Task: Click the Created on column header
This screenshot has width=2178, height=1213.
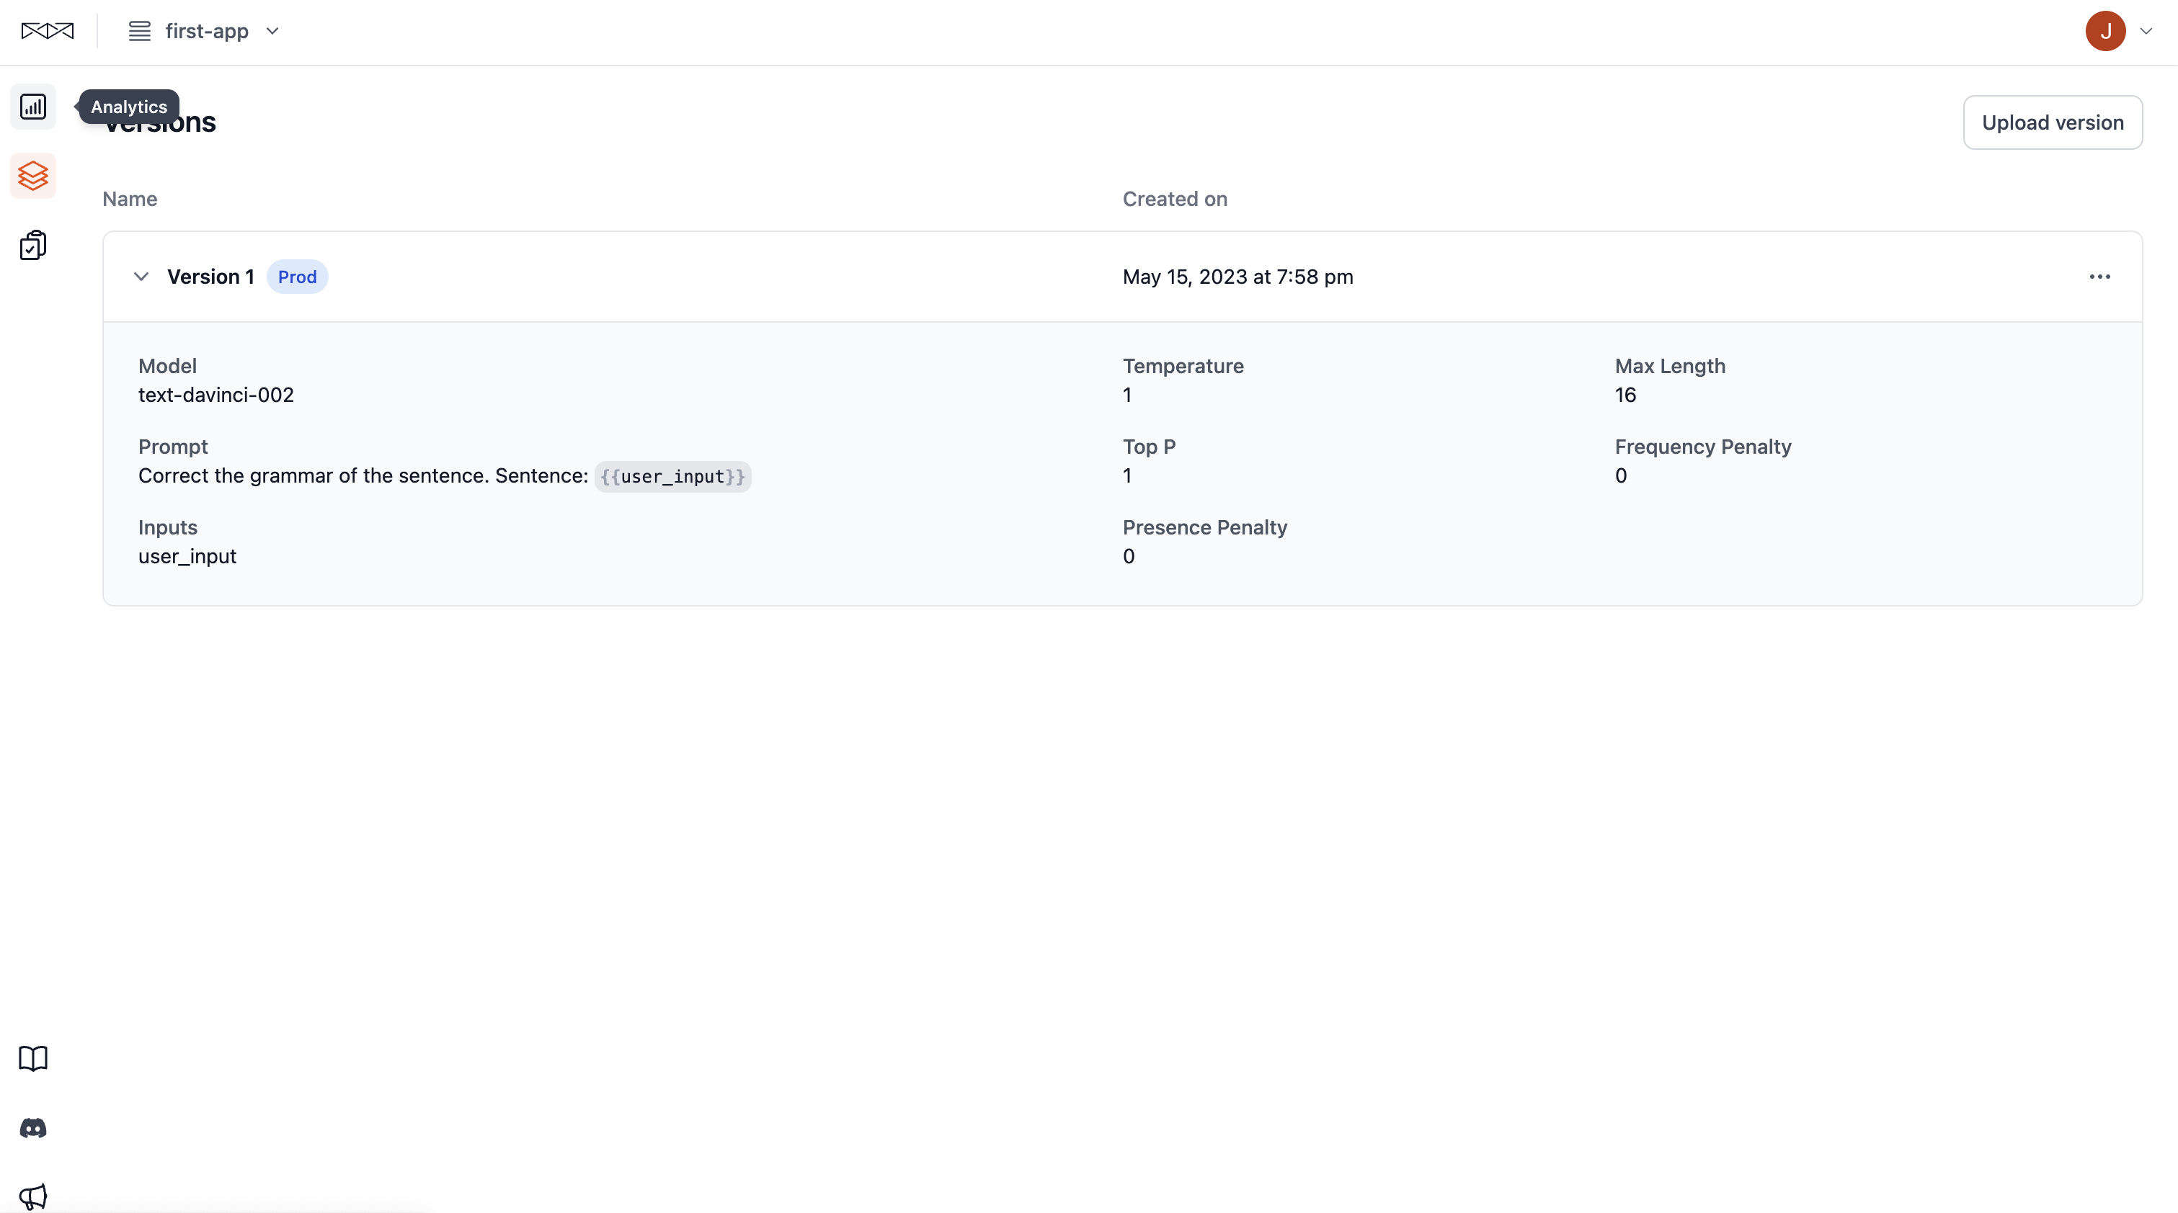Action: (1174, 199)
